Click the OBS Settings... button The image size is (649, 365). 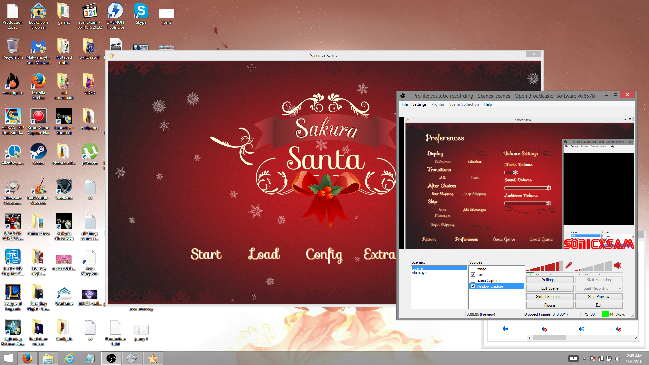(550, 280)
